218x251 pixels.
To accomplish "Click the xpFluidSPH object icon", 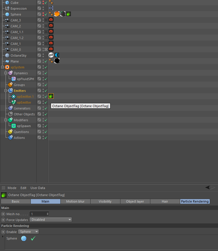I will click(13, 79).
